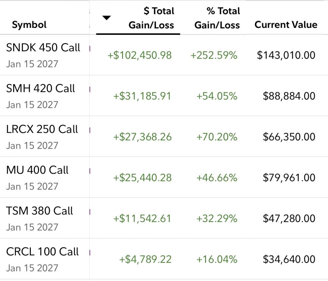Click the purple marker beside MU 400 Call

(90, 171)
